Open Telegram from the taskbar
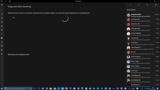The height and width of the screenshot is (90, 160). pos(98,88)
